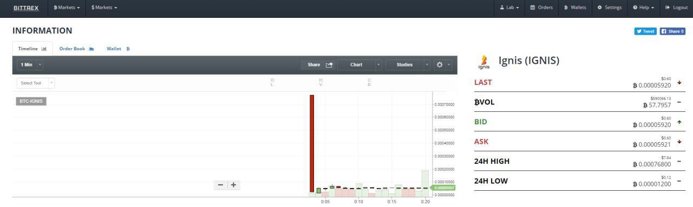This screenshot has height=207, width=693.
Task: Go to the Orders page
Action: click(x=541, y=8)
